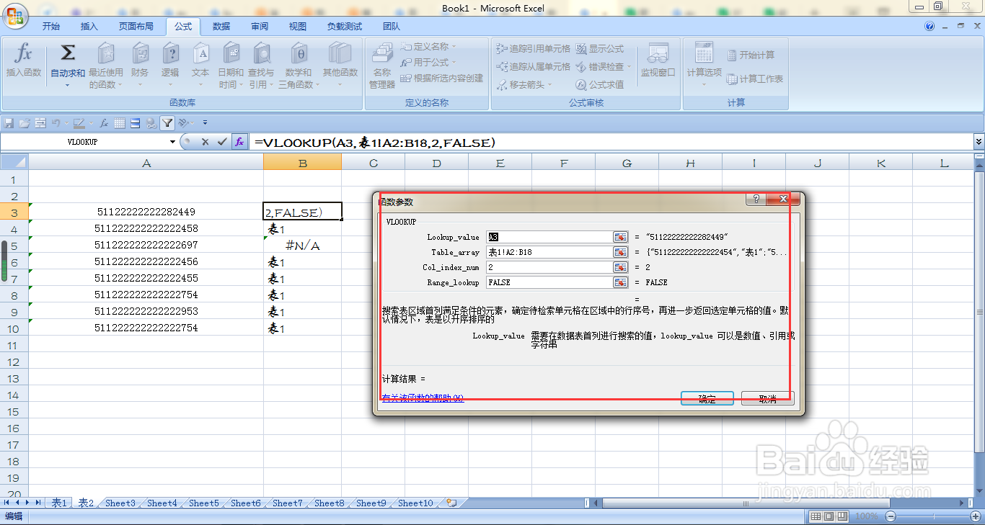Open Customize Quick Access Toolbar dropdown
This screenshot has height=525, width=985.
coord(205,123)
